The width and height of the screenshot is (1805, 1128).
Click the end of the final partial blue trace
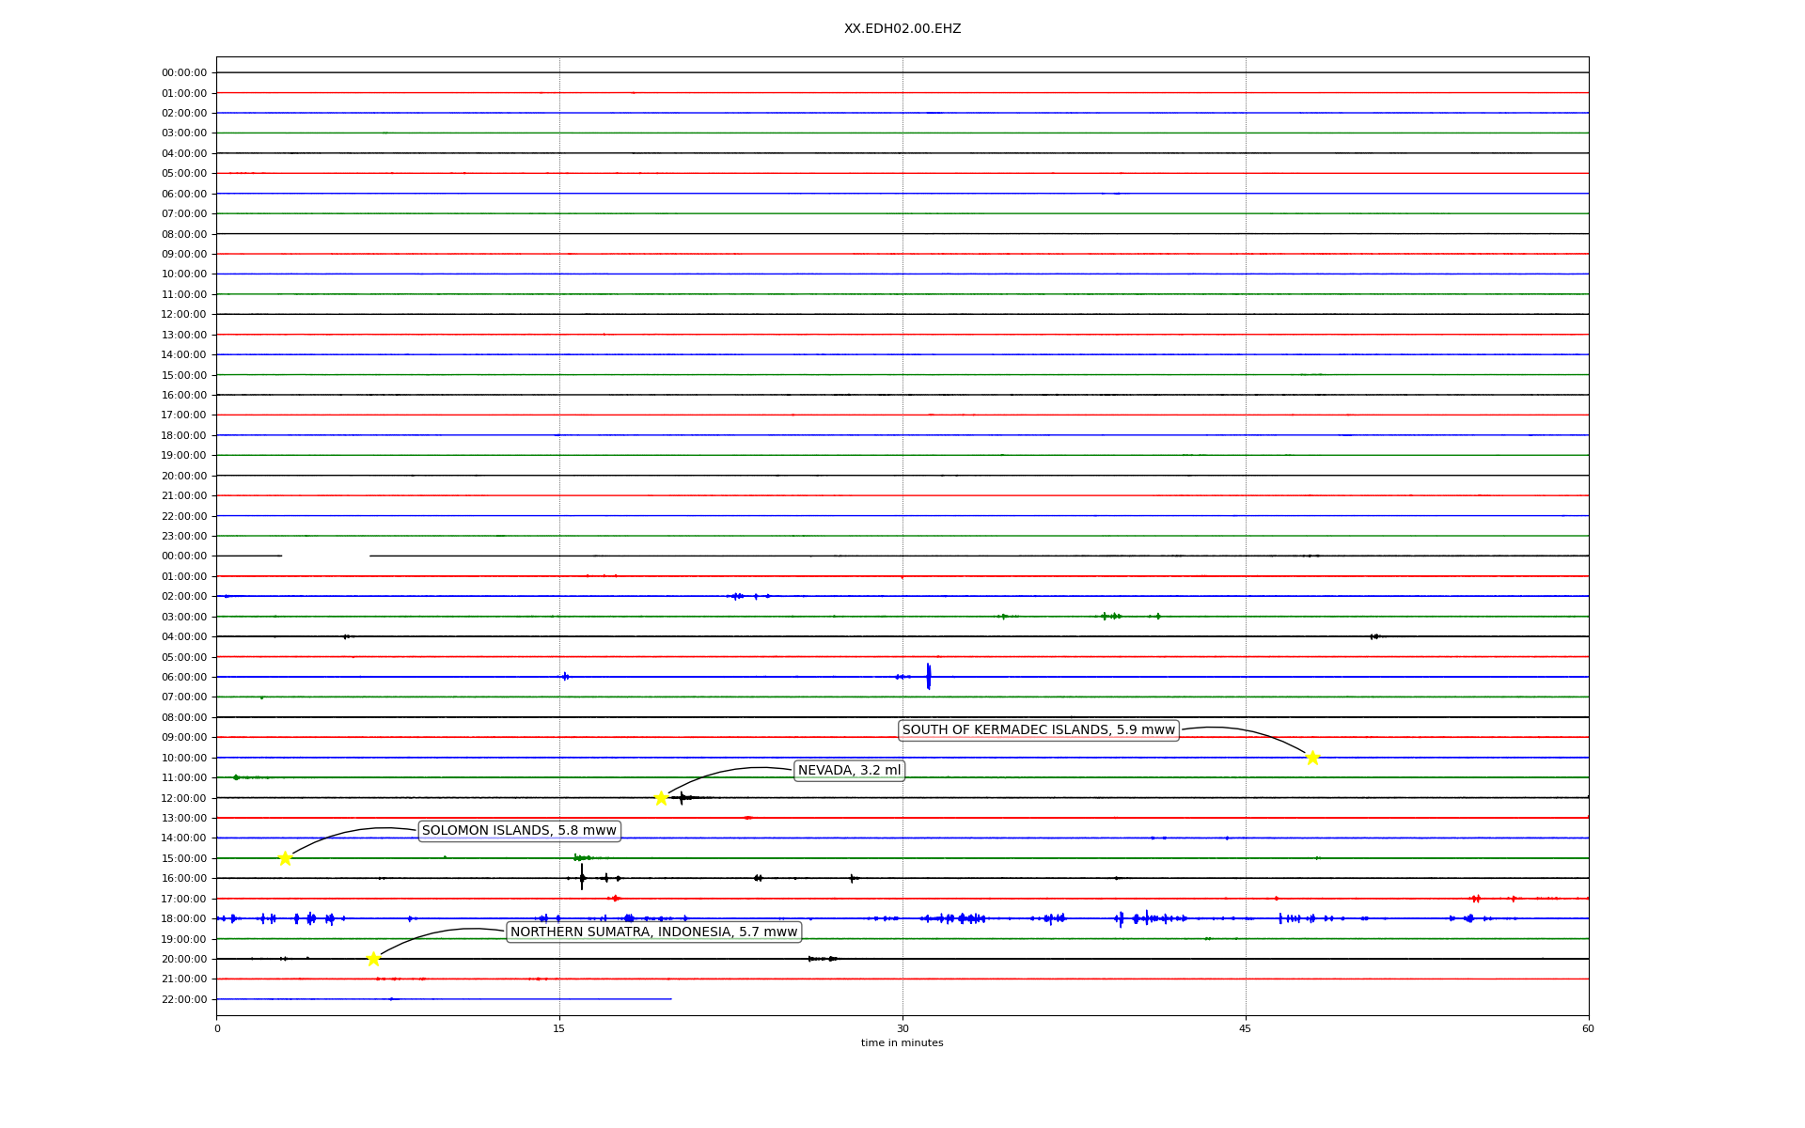pyautogui.click(x=670, y=999)
